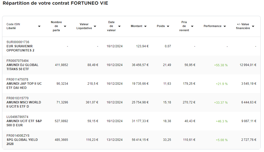Sort table by Montant arrow
264x152 pixels.
click(145, 26)
